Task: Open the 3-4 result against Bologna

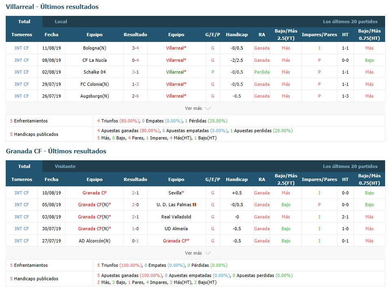Action: coord(135,48)
